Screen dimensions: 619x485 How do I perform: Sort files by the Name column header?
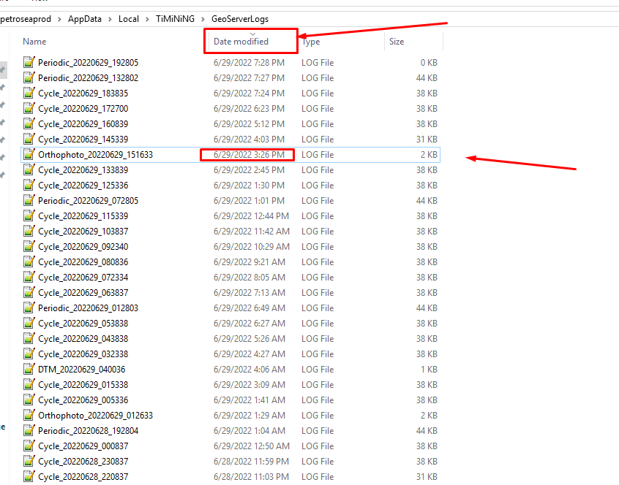pos(34,42)
